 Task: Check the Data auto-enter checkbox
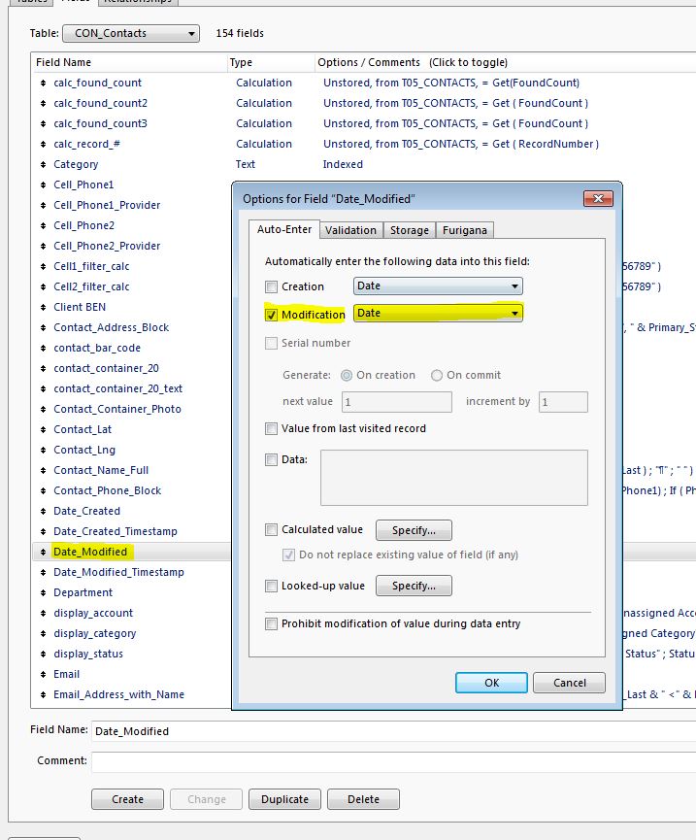pos(272,459)
